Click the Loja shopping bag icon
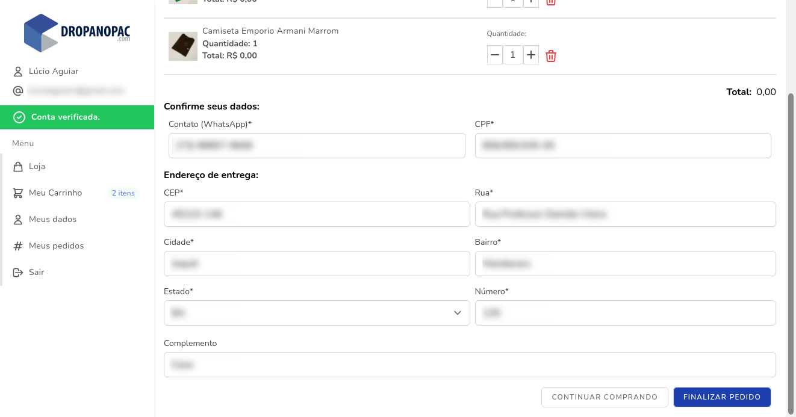Screen dimensions: 796x417 [x=18, y=167]
